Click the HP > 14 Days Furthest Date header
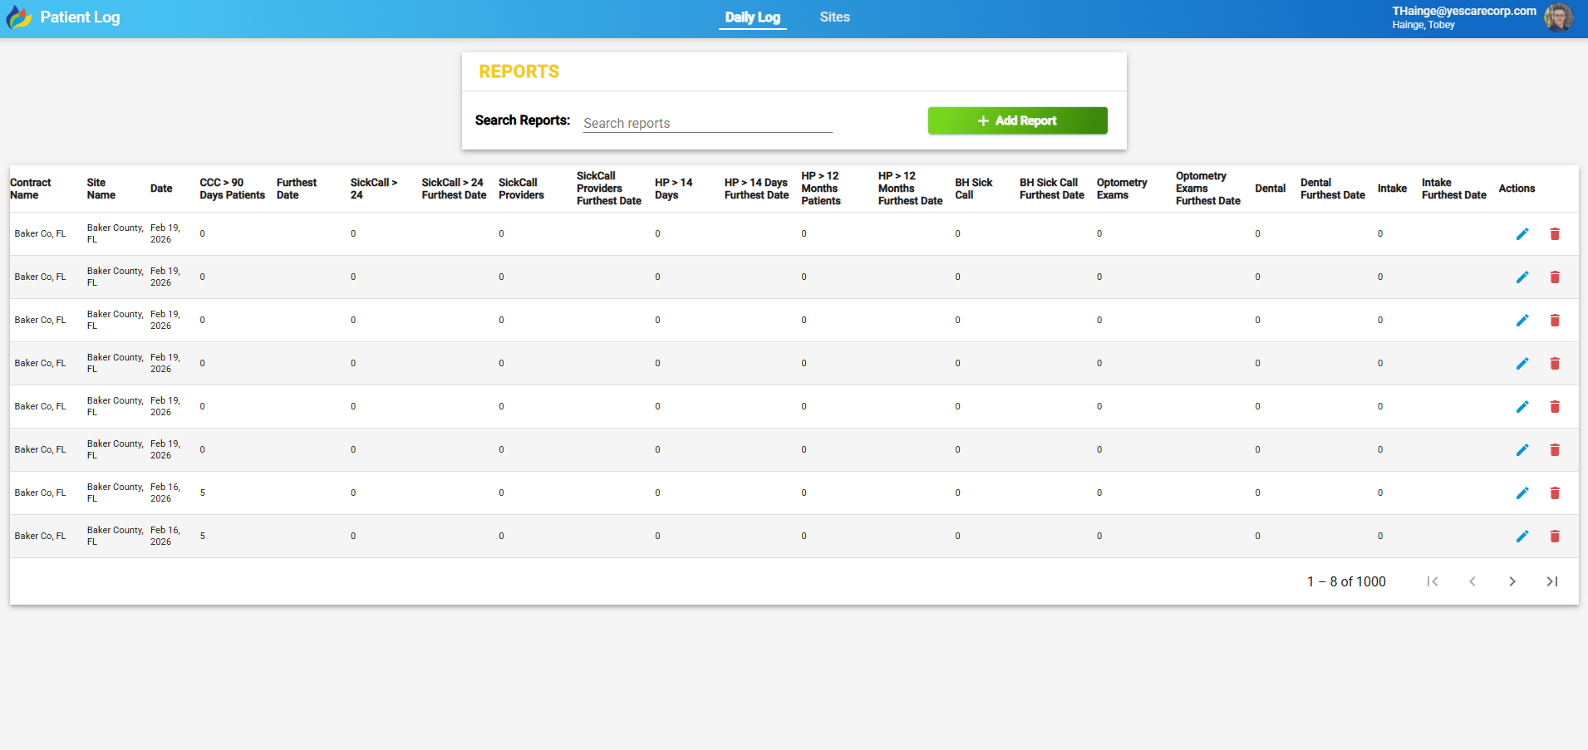The height and width of the screenshot is (750, 1588). coord(756,189)
